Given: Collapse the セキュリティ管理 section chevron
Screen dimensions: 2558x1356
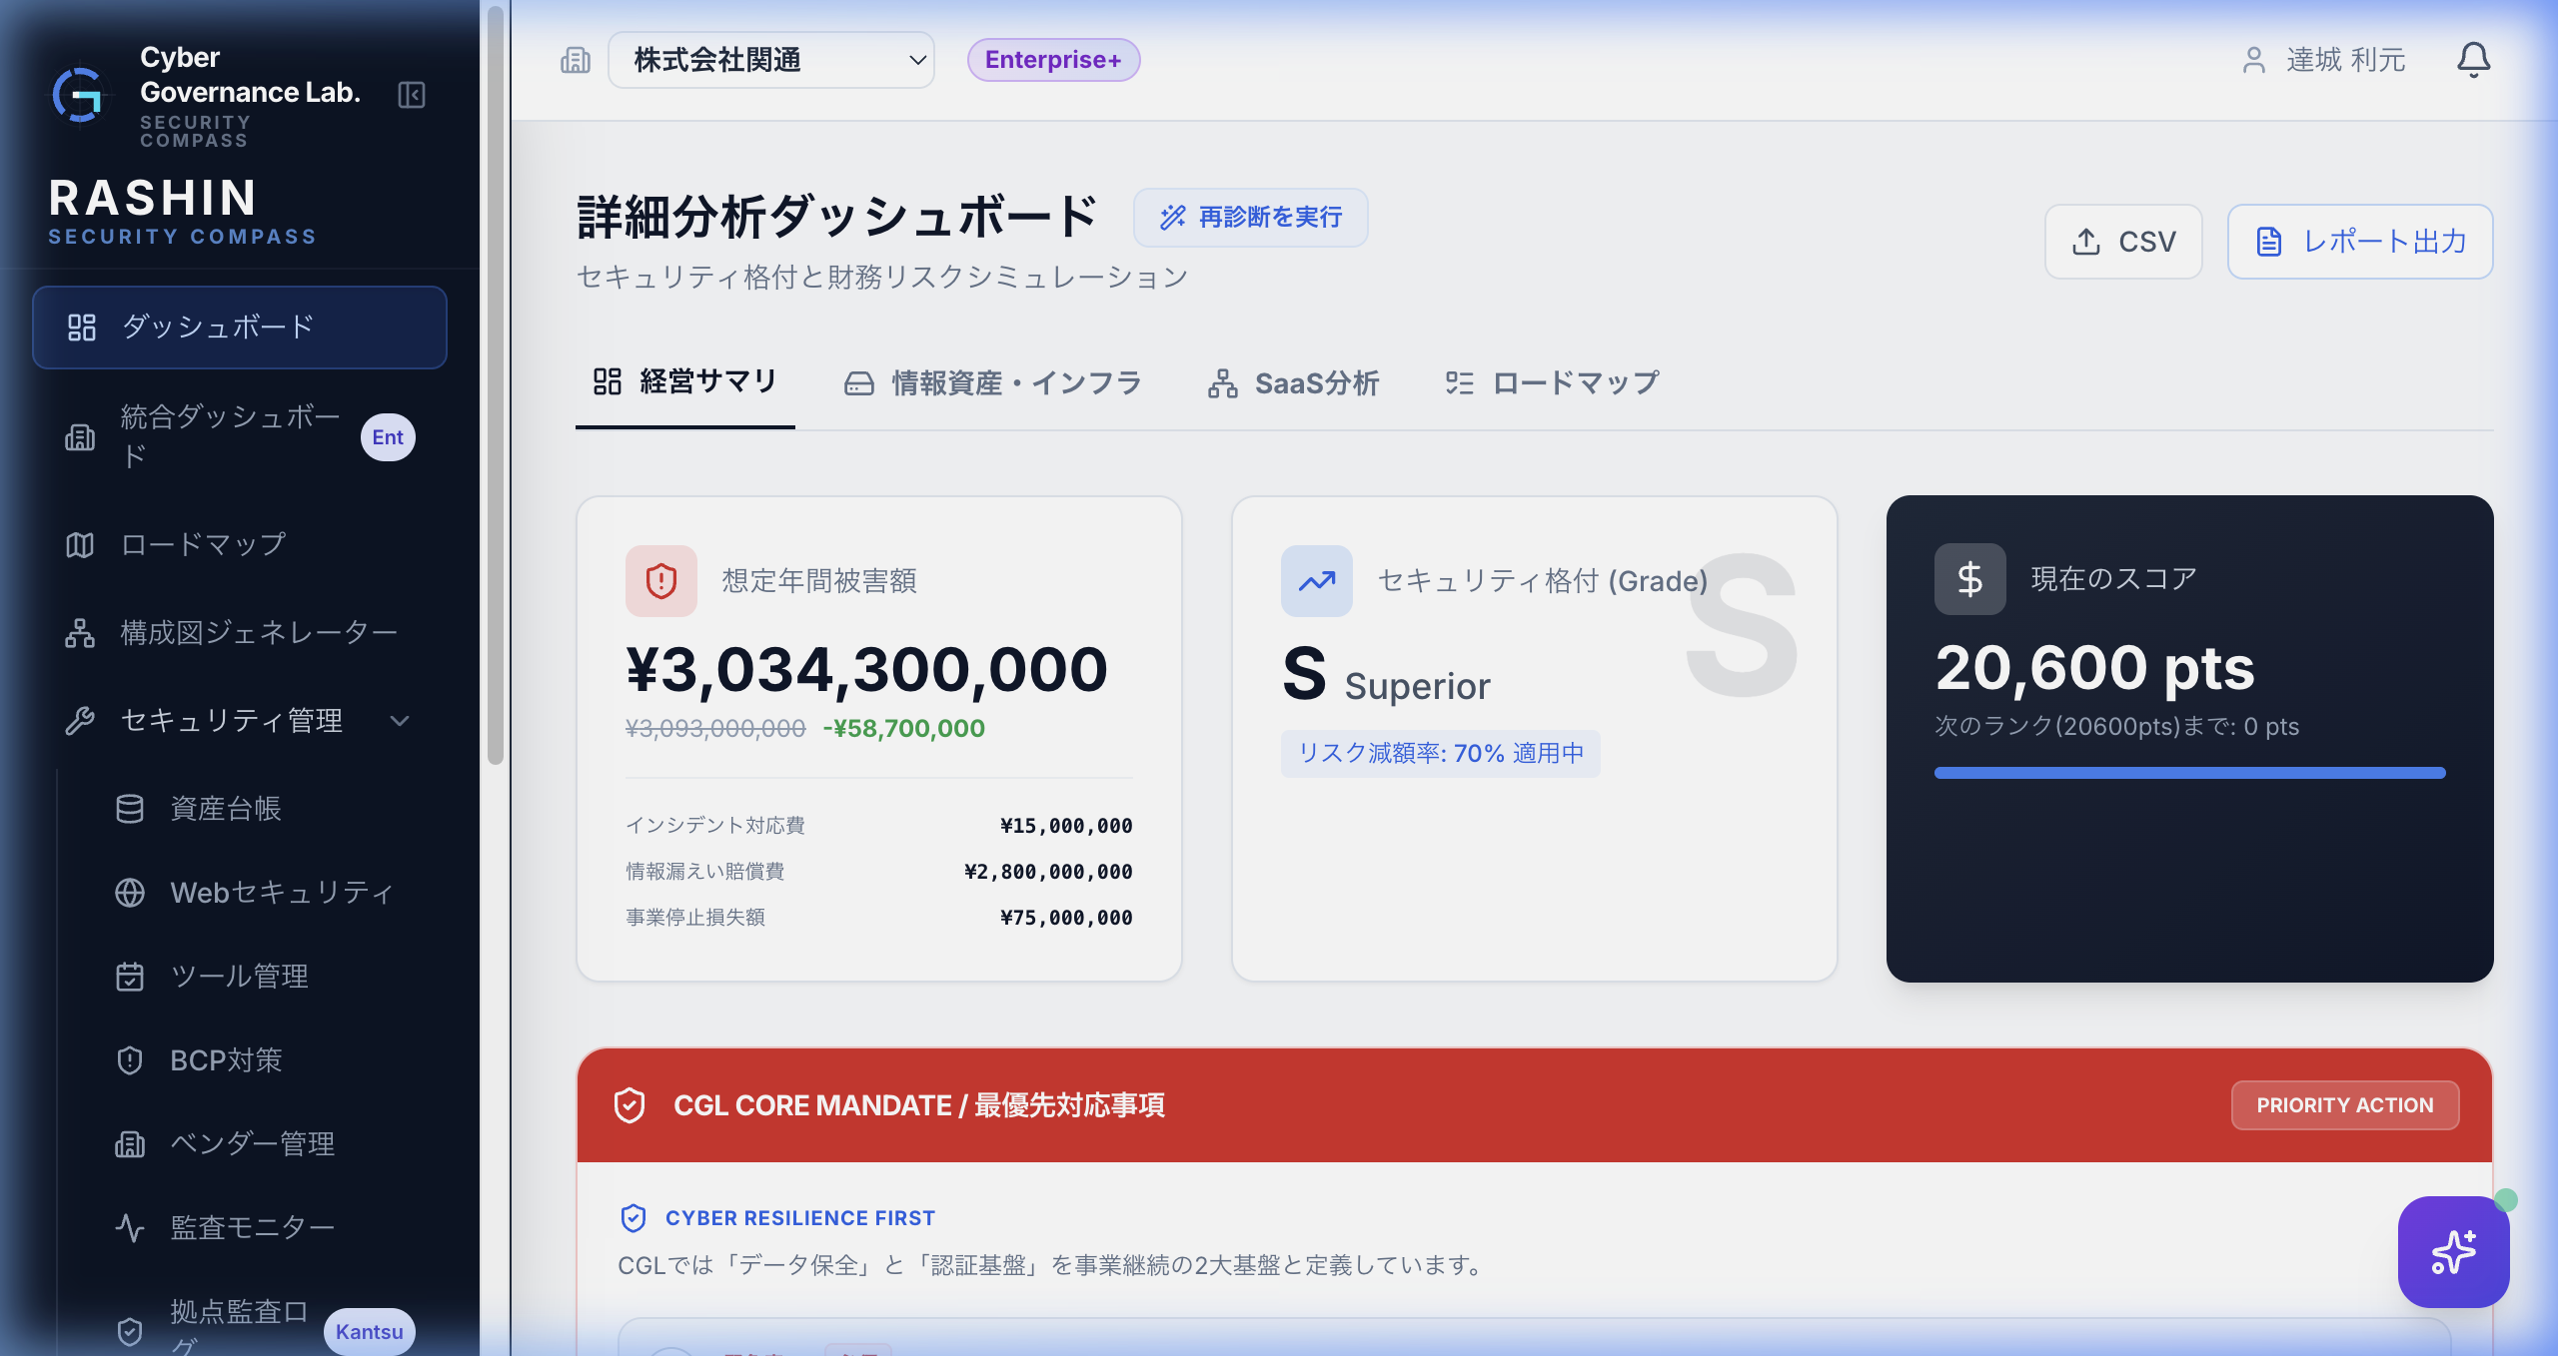Looking at the screenshot, I should [x=400, y=721].
